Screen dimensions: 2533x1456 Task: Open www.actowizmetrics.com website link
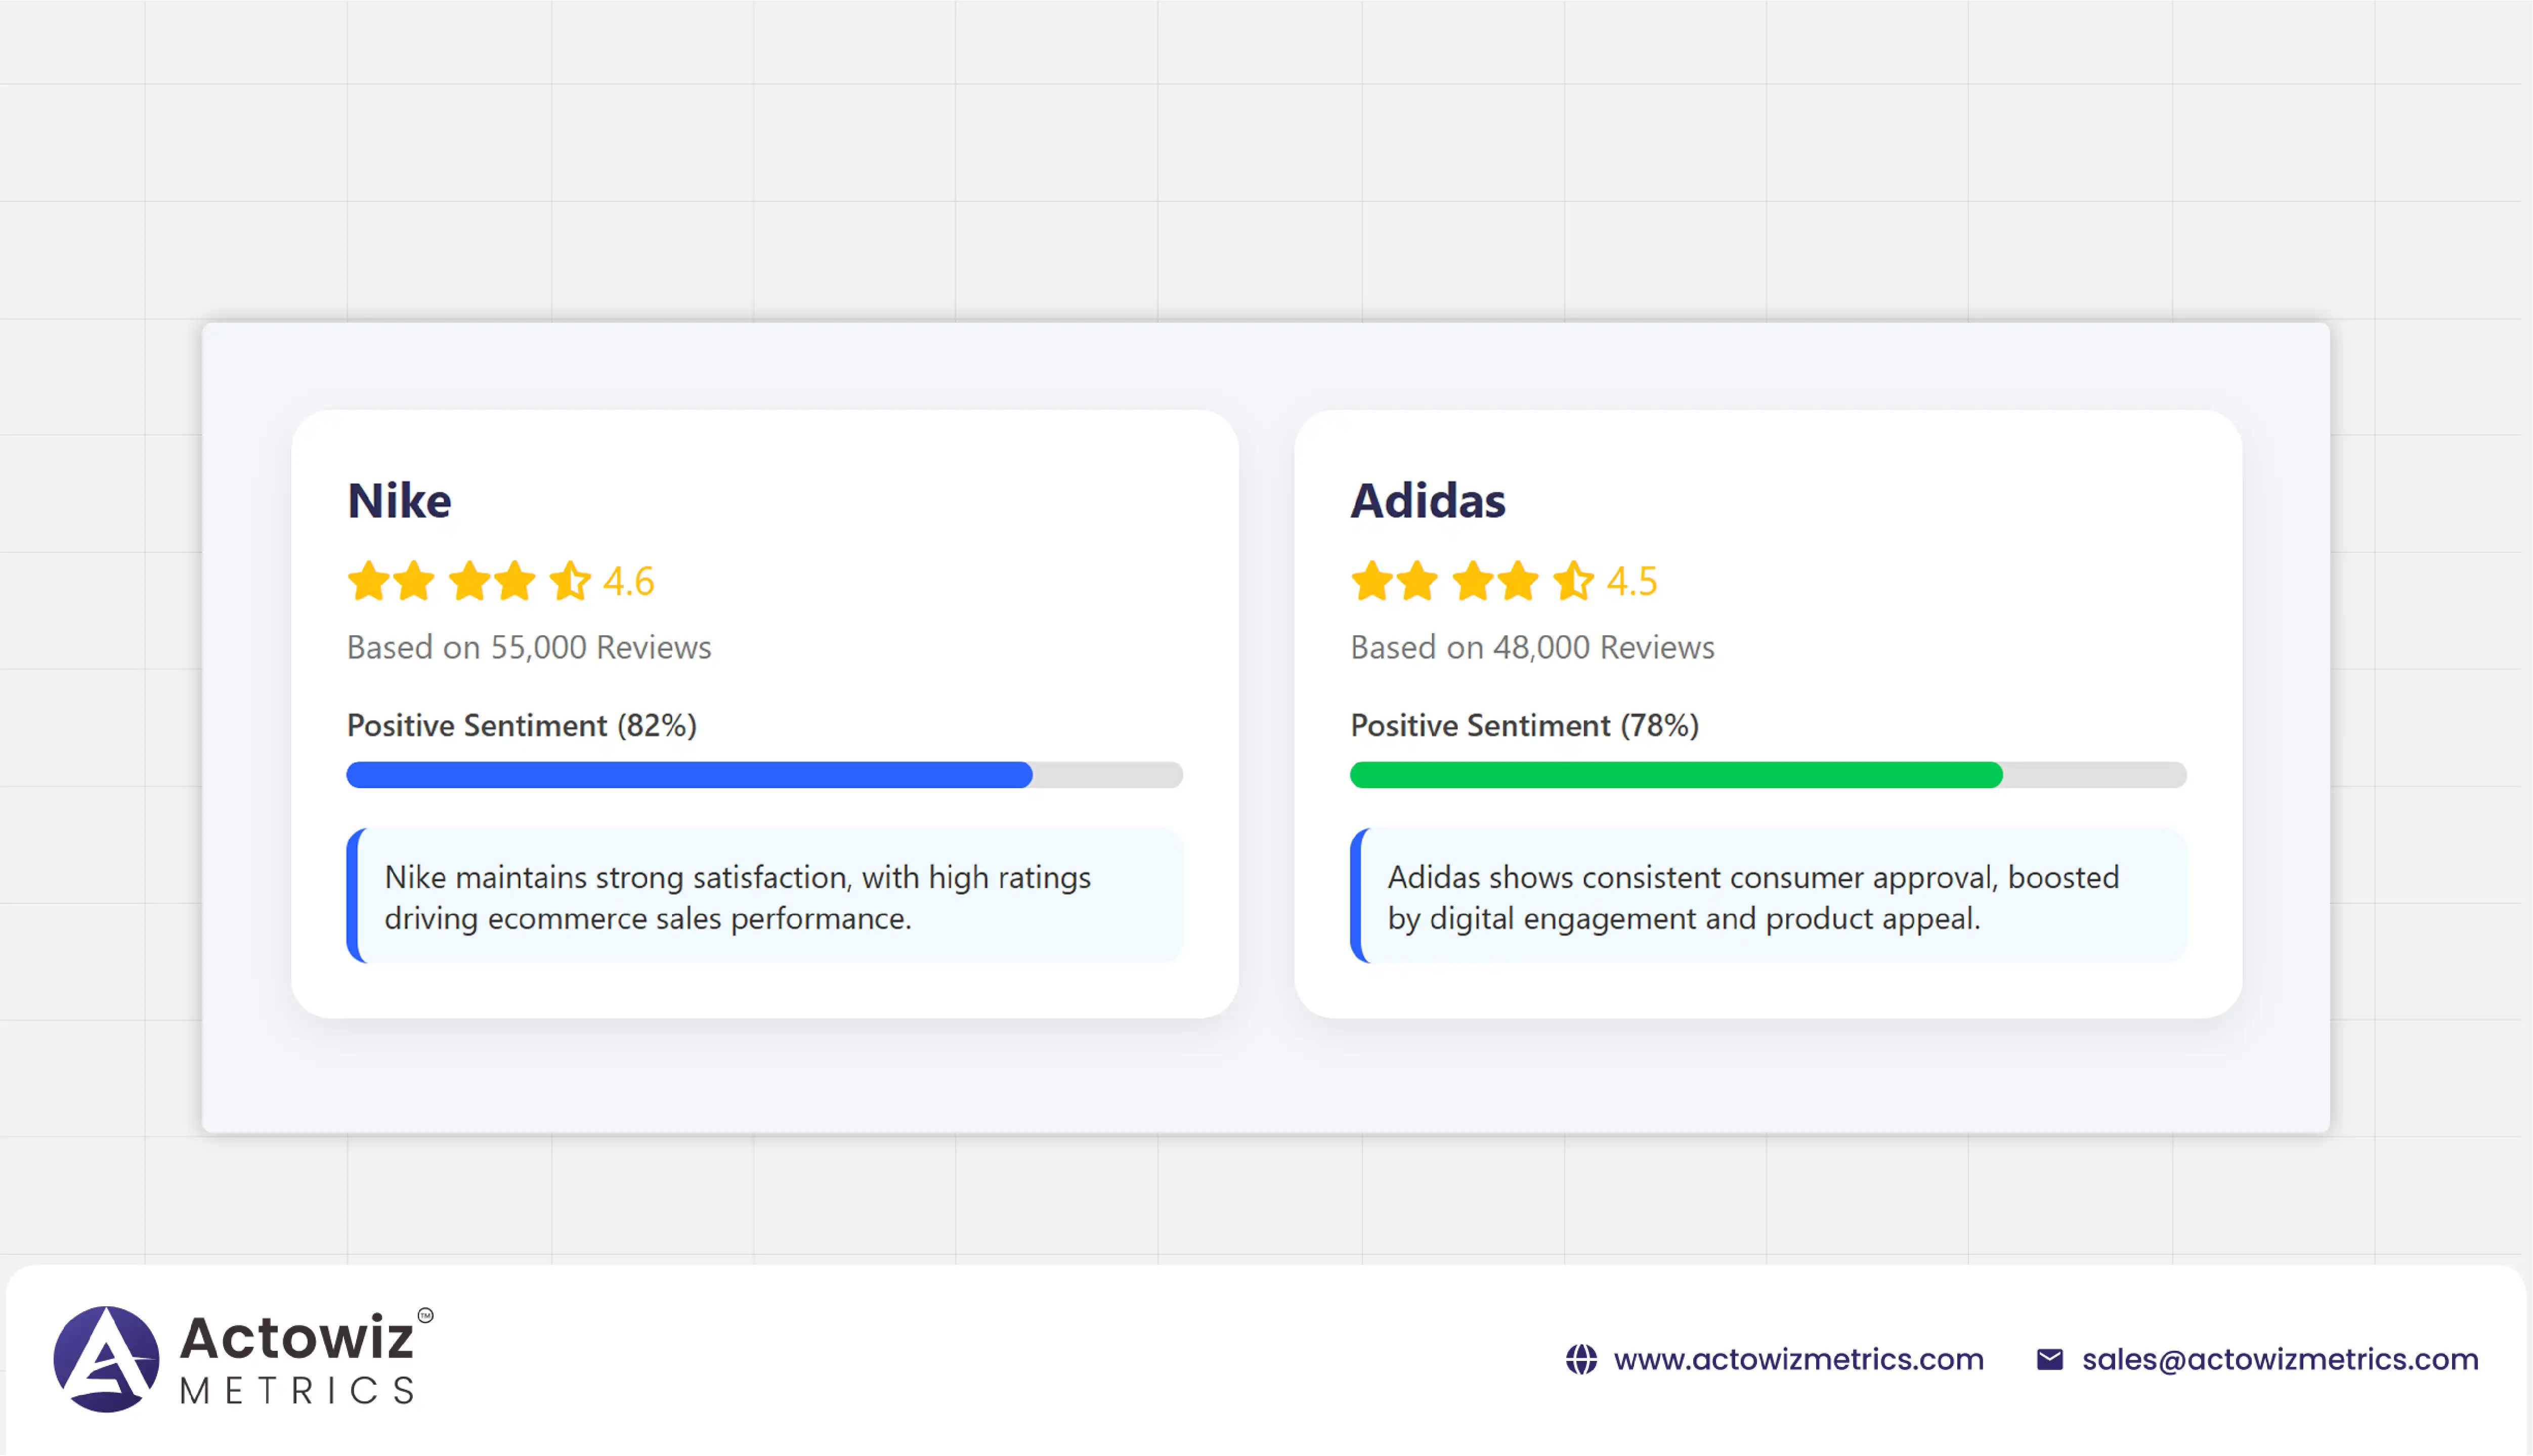pyautogui.click(x=1798, y=1359)
